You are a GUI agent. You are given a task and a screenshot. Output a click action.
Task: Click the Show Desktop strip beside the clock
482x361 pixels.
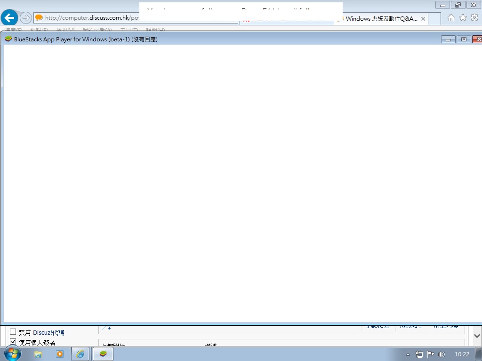[479, 354]
